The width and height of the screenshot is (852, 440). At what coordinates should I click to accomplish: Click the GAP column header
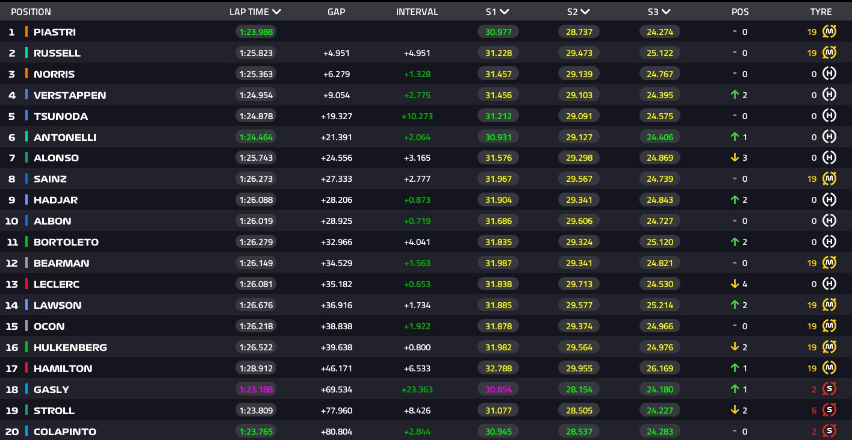(x=336, y=11)
